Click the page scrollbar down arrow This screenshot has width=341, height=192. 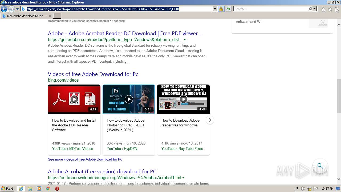tap(339, 179)
